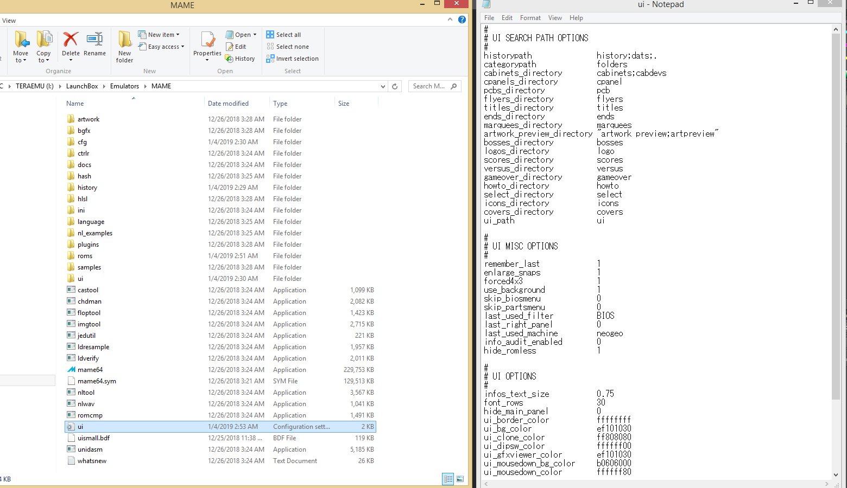Screen dimensions: 847x488
Task: Click the Move to icon in ribbon
Action: pyautogui.click(x=21, y=40)
